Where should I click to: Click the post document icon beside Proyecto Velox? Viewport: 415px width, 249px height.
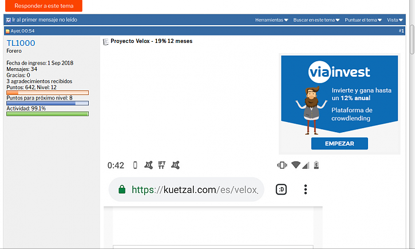pyautogui.click(x=105, y=42)
